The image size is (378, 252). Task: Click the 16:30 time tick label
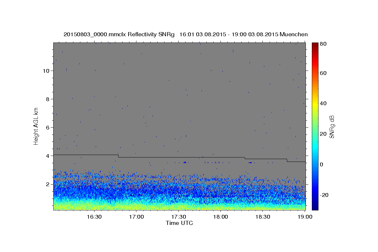(94, 217)
